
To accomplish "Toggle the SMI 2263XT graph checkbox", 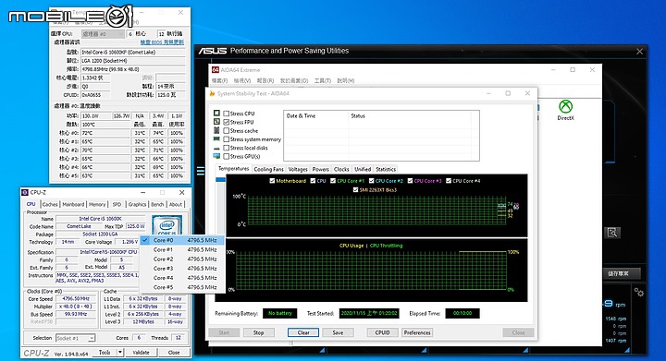I will 355,190.
